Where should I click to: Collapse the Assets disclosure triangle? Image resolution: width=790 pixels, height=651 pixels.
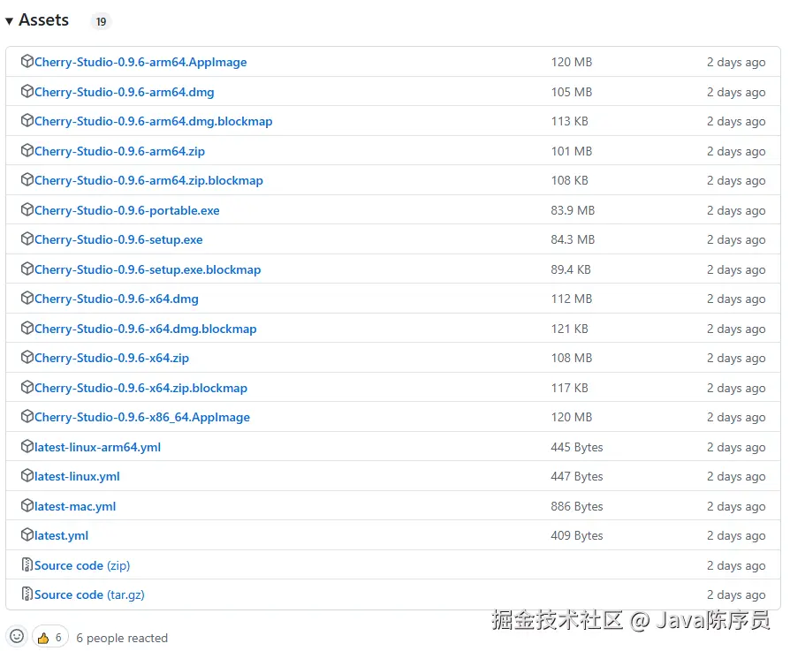9,21
